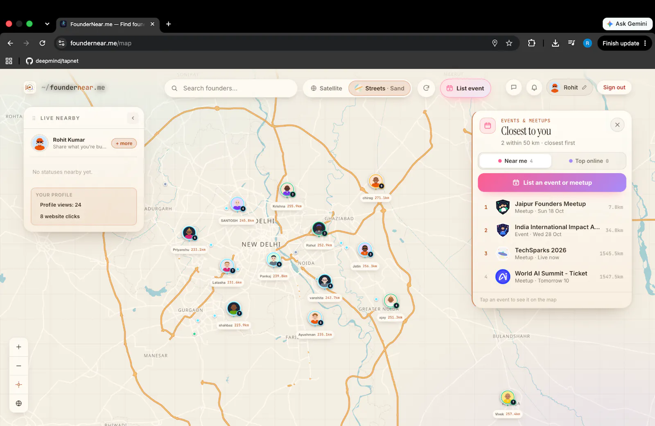This screenshot has width=655, height=426.
Task: Click the FounderNear.me logo icon
Action: click(29, 87)
